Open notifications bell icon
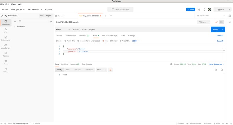Viewport: 233px width, 125px height. point(204,9)
